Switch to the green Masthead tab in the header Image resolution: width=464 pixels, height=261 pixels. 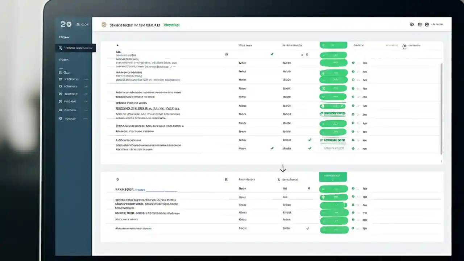pyautogui.click(x=171, y=25)
